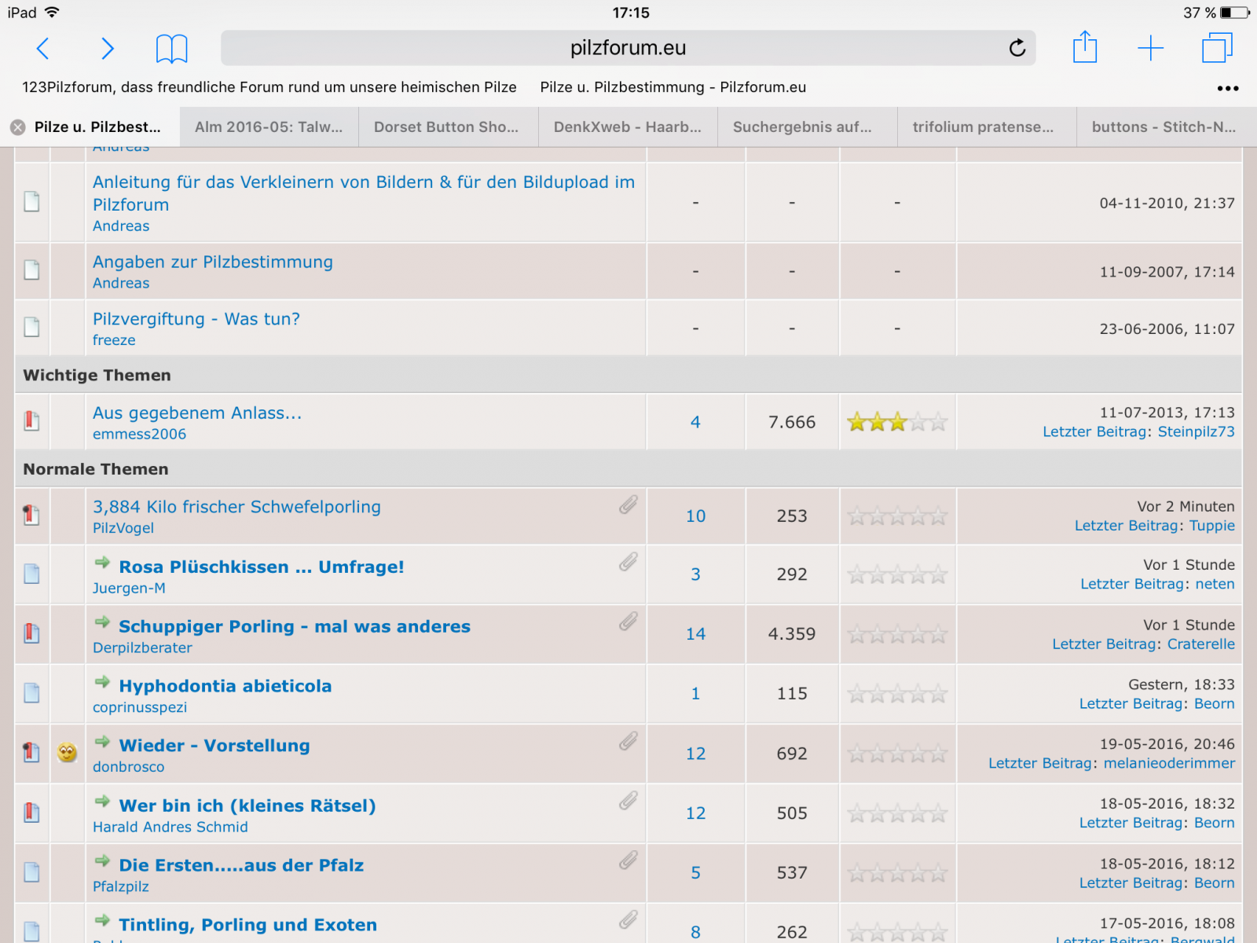Open the favorites bar overflow dots
The width and height of the screenshot is (1257, 943).
(1227, 88)
